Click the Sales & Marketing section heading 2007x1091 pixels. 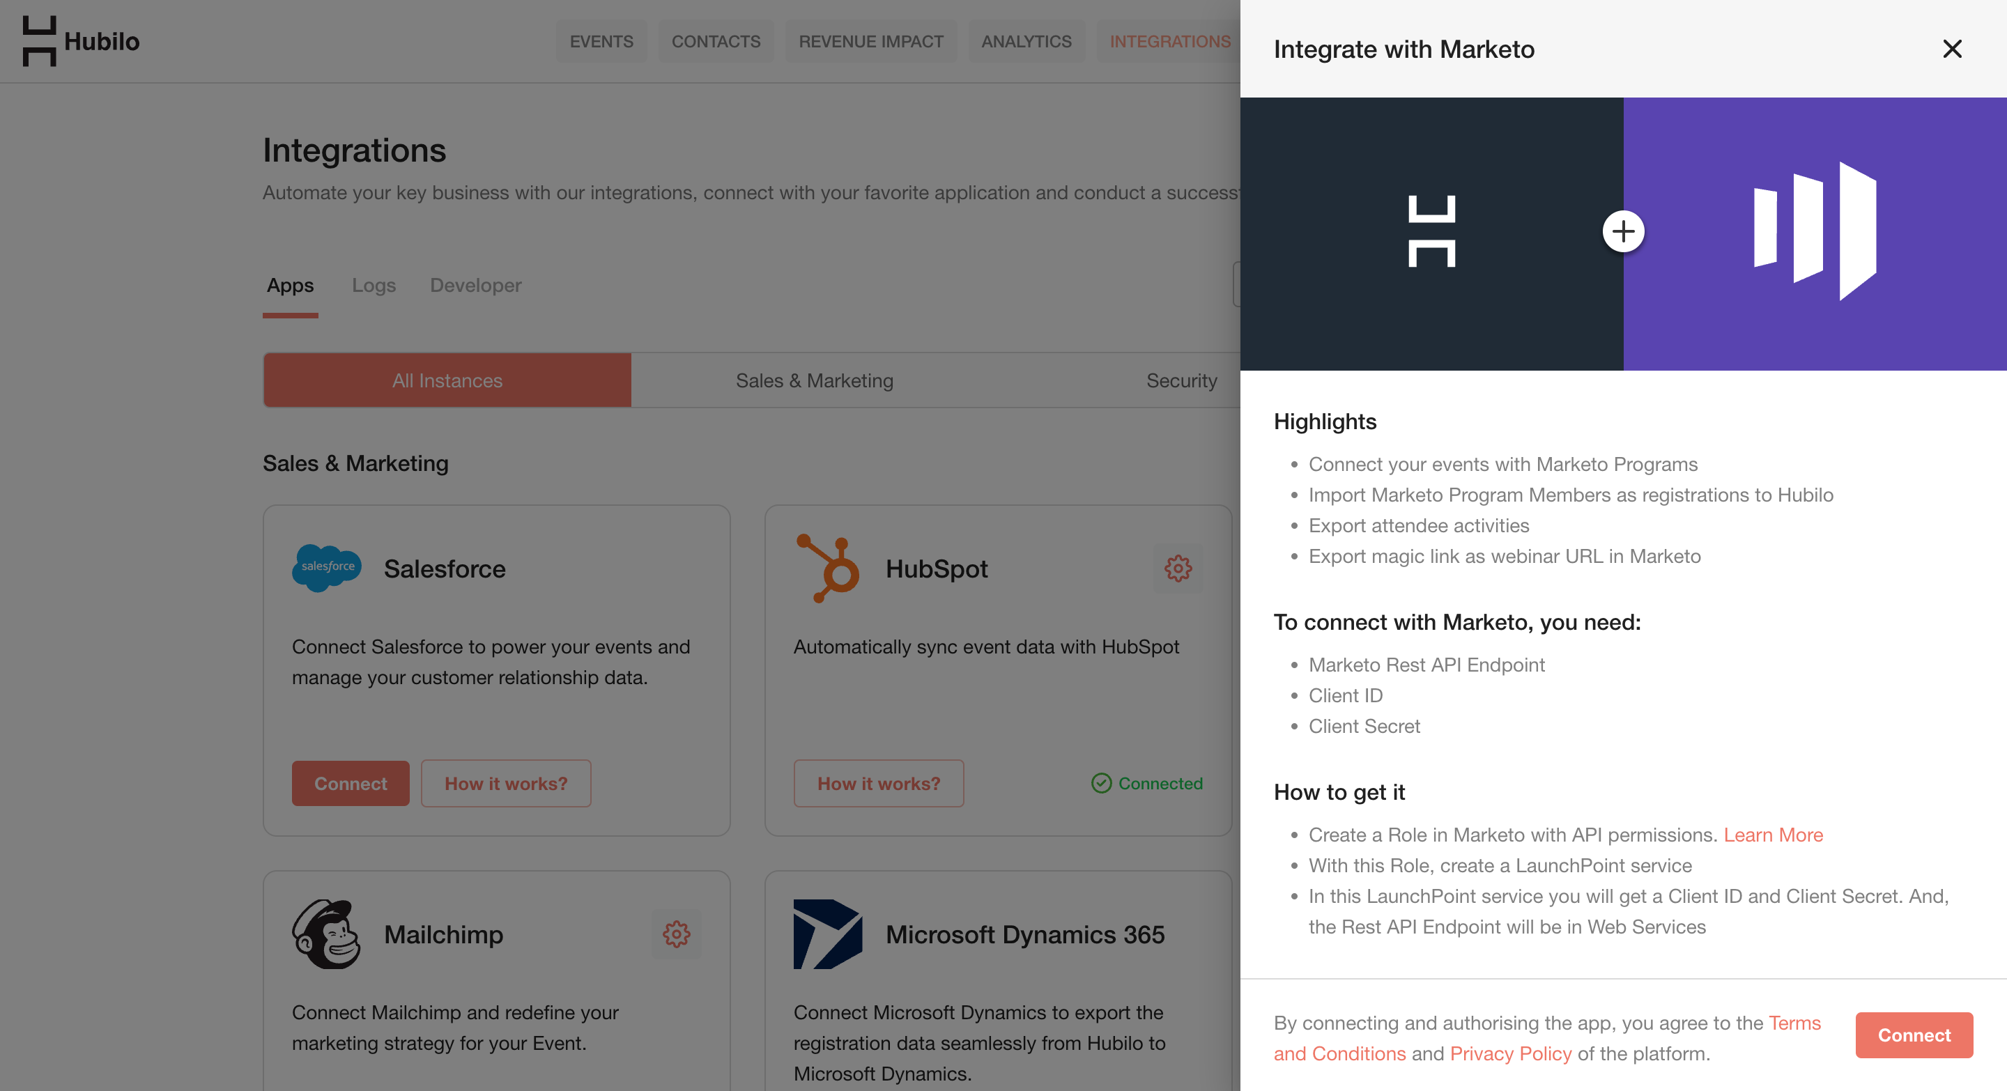tap(355, 463)
